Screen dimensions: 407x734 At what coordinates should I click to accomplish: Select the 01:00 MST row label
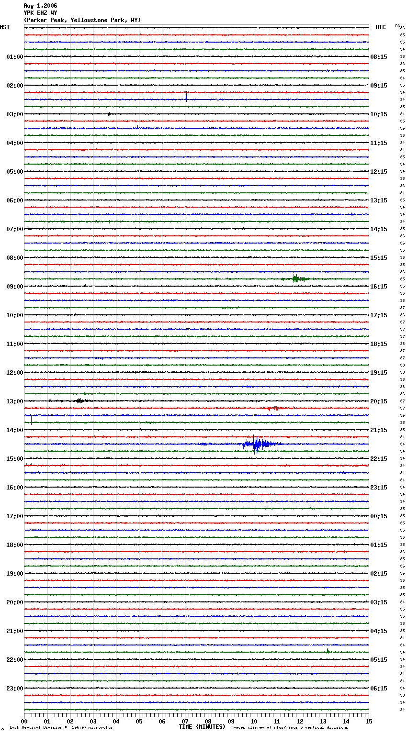tap(15, 57)
